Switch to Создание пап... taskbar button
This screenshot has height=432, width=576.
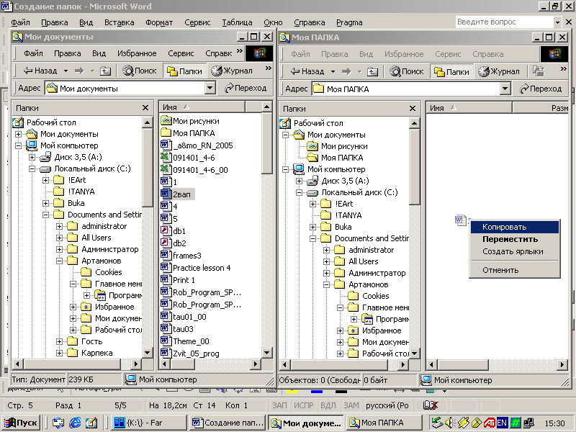pos(228,423)
